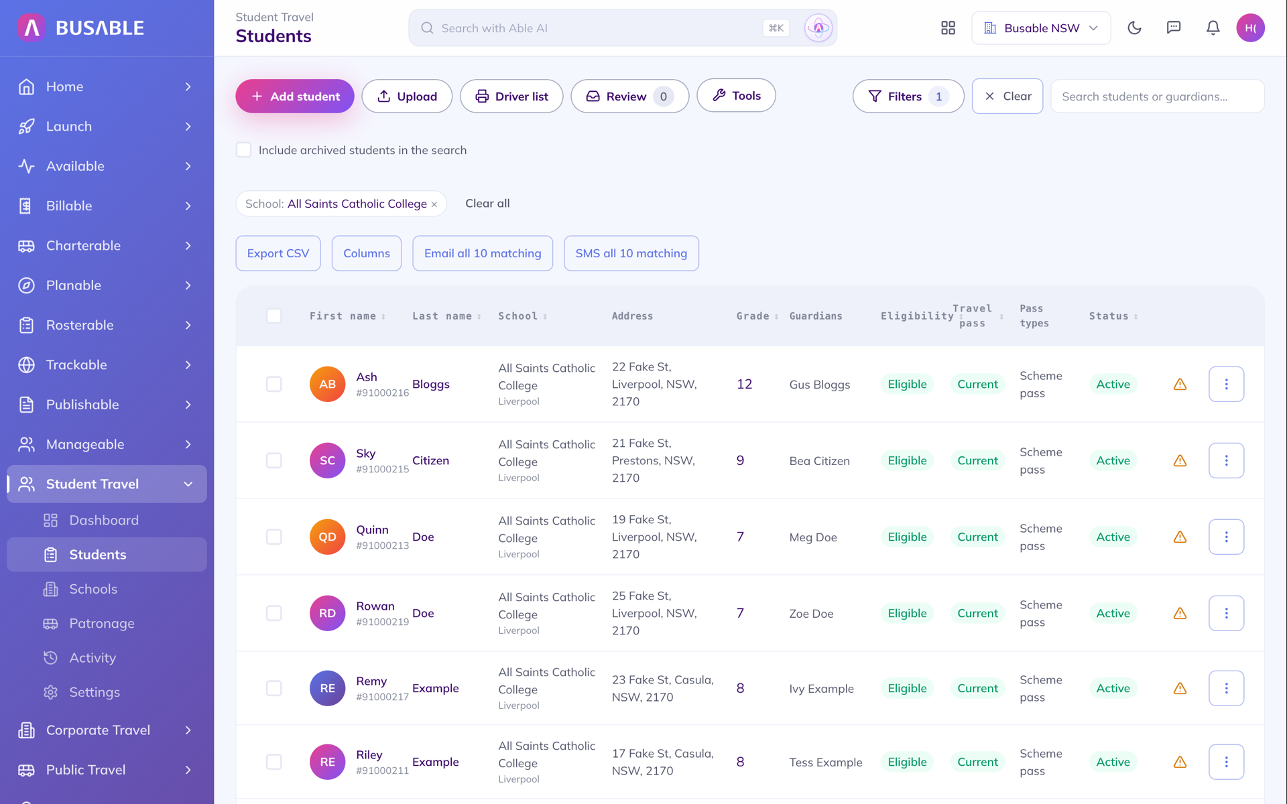Screen dimensions: 1287x804
Task: Click the Busable logo
Action: point(80,28)
